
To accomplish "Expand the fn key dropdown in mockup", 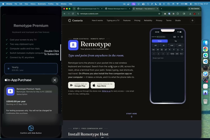I will point(182,54).
